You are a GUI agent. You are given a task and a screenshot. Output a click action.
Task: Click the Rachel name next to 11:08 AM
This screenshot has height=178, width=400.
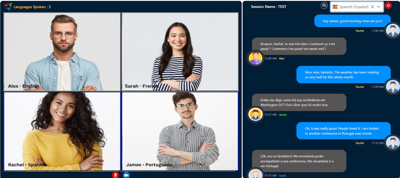pos(360,31)
